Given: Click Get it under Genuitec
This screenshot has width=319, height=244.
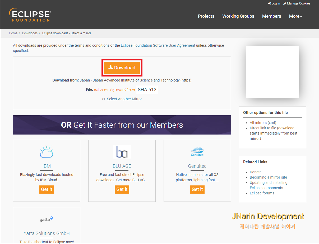Looking at the screenshot, I should [197, 189].
